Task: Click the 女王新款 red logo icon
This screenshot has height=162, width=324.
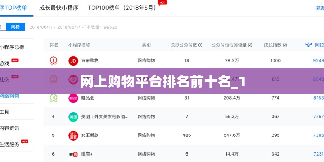Action: tap(73, 136)
